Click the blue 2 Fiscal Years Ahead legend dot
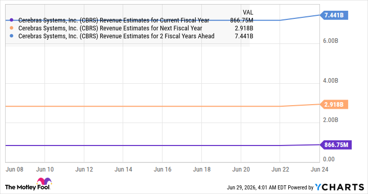The image size is (368, 194). pos(11,36)
